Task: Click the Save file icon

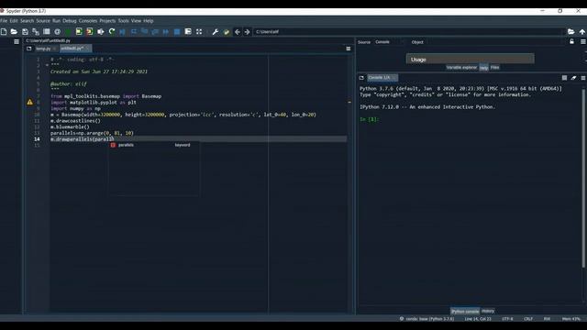Action: 25,32
